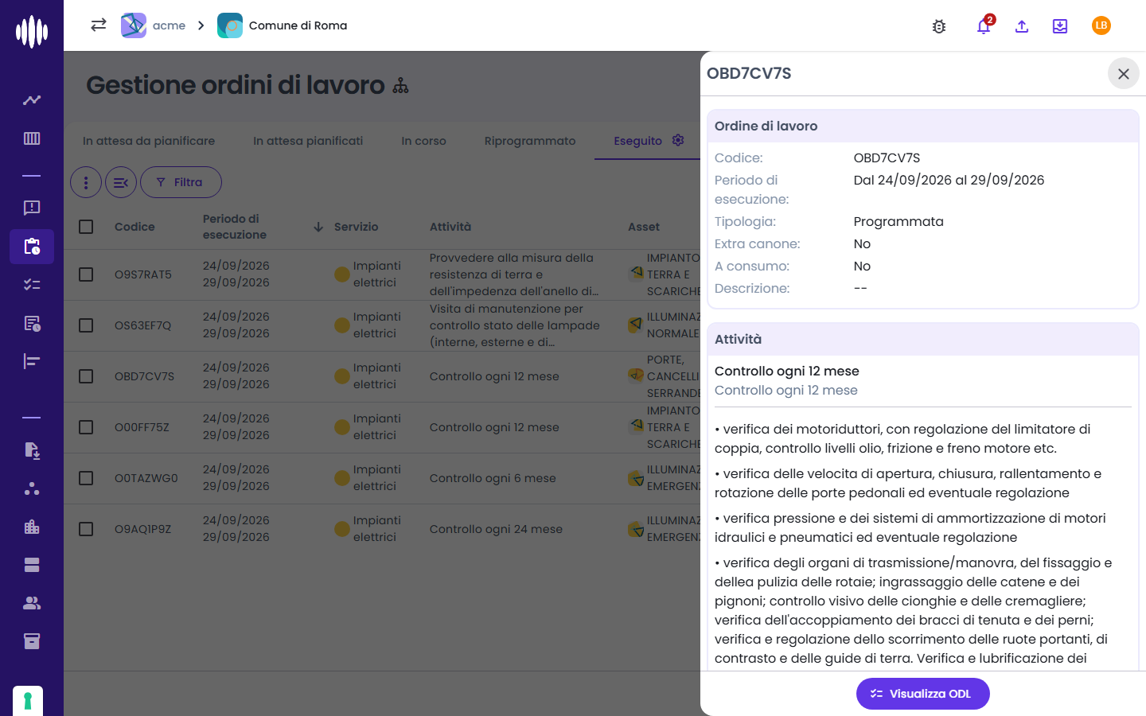This screenshot has height=716, width=1146.
Task: Open the three-dot more actions menu
Action: pyautogui.click(x=86, y=182)
